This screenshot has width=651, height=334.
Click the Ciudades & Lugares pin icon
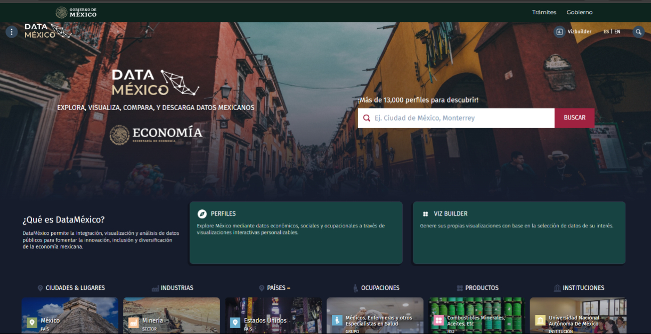point(40,288)
